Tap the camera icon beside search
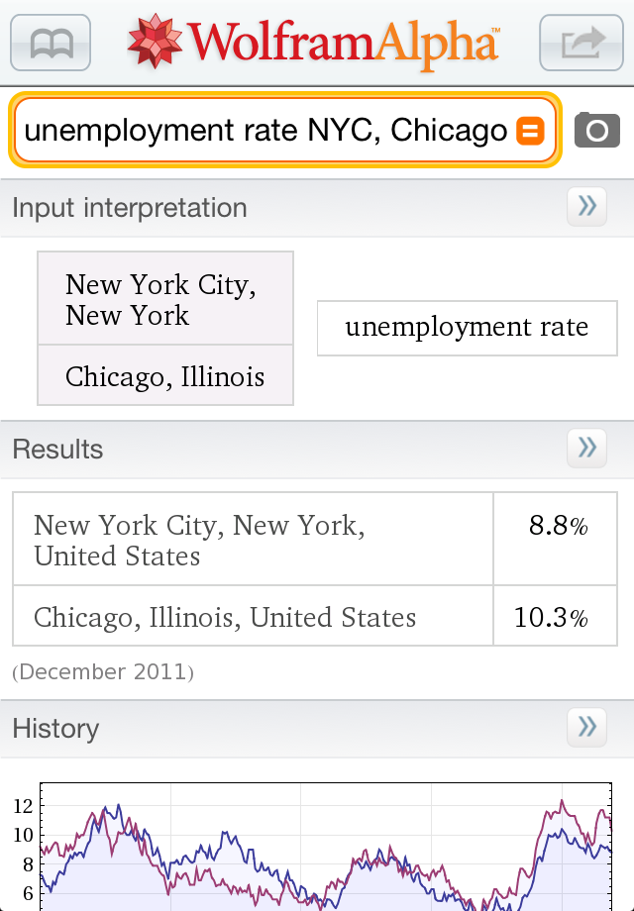This screenshot has height=911, width=634. pos(596,130)
